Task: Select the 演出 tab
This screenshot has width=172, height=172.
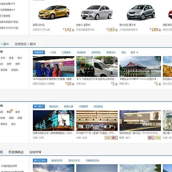Action: click(123, 52)
